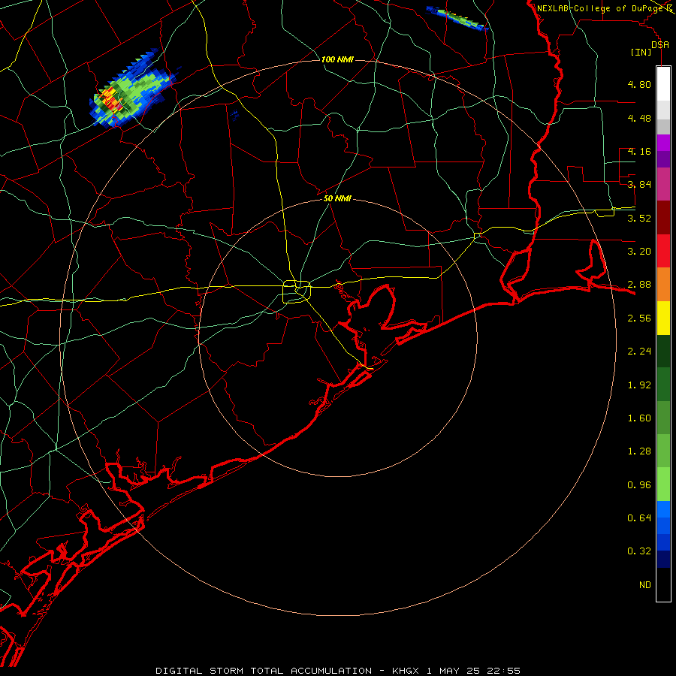Click the "[IN]" units label
Image resolution: width=676 pixels, height=676 pixels.
point(641,52)
